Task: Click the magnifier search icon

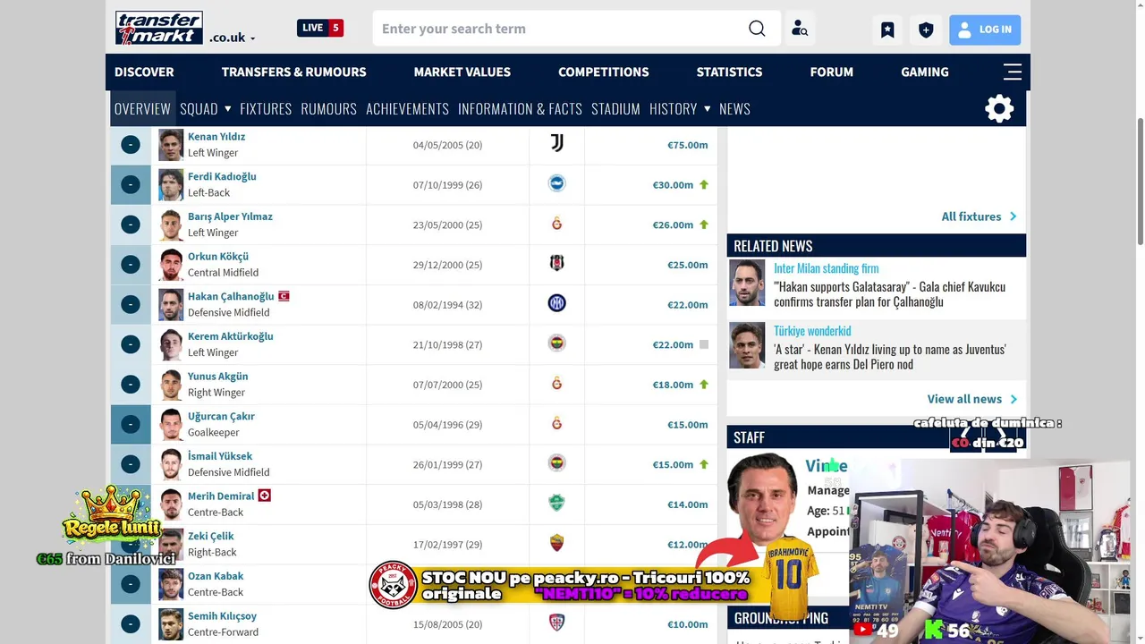Action: (x=757, y=29)
